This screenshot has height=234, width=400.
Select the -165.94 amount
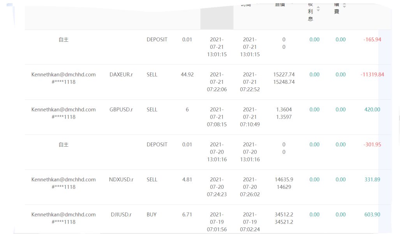point(372,39)
